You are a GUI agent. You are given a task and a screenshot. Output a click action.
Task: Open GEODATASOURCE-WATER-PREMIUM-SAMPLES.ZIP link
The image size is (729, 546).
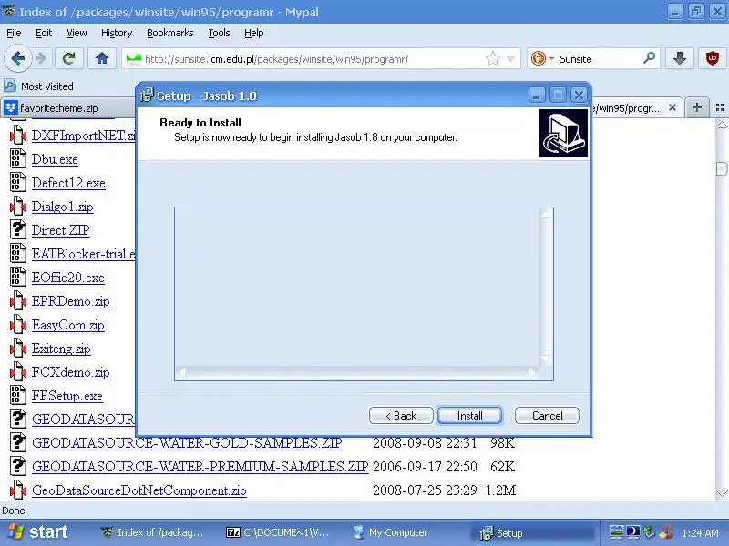click(x=200, y=467)
